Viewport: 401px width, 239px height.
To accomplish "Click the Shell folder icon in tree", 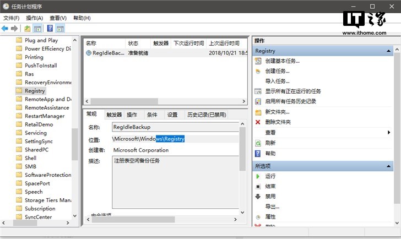I will pyautogui.click(x=19, y=157).
